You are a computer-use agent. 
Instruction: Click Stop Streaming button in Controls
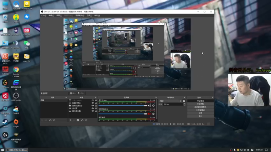point(200,101)
